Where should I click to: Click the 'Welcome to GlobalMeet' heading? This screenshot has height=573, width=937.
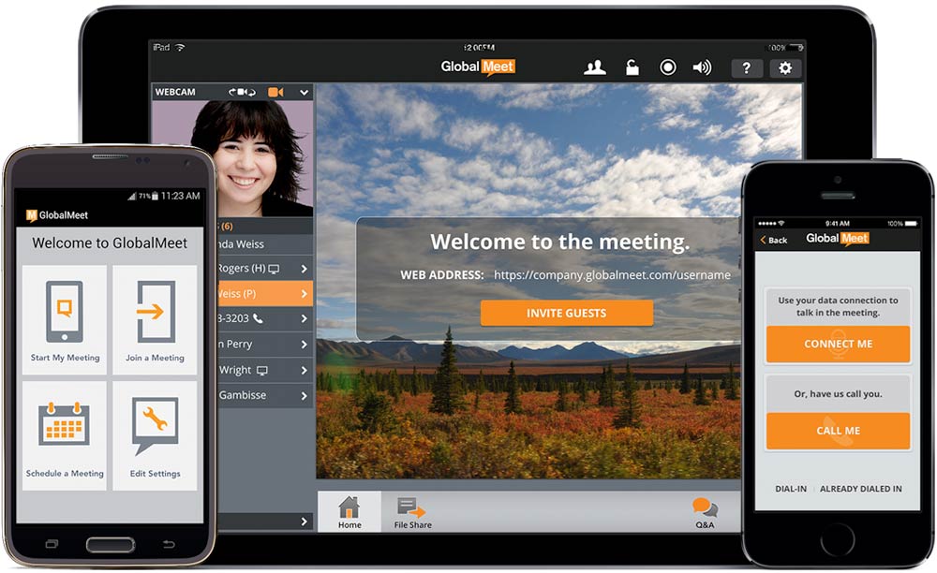[110, 242]
